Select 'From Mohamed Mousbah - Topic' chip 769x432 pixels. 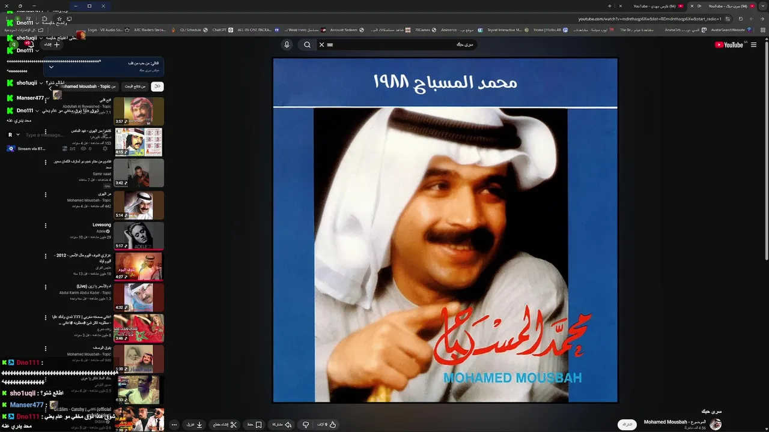[88, 86]
